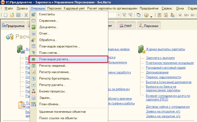Open the Правка menu
The image size is (197, 122).
click(22, 8)
